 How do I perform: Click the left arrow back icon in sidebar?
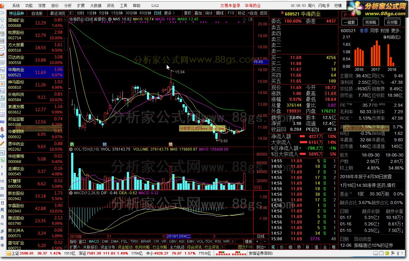coord(2,13)
